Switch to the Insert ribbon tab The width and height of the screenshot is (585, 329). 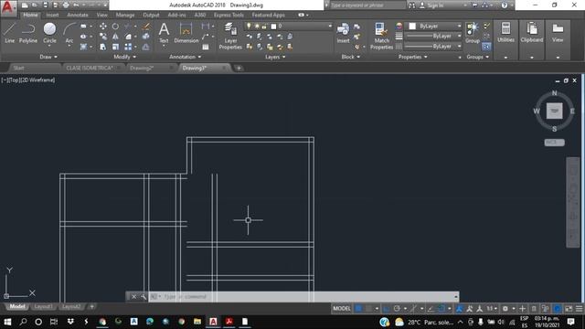pos(52,15)
